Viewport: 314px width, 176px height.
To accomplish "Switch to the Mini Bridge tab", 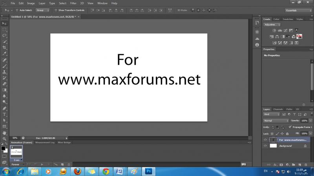I will point(64,142).
